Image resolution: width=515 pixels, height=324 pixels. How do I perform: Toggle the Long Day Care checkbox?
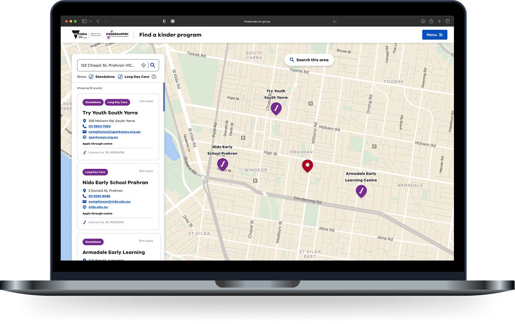pos(120,77)
